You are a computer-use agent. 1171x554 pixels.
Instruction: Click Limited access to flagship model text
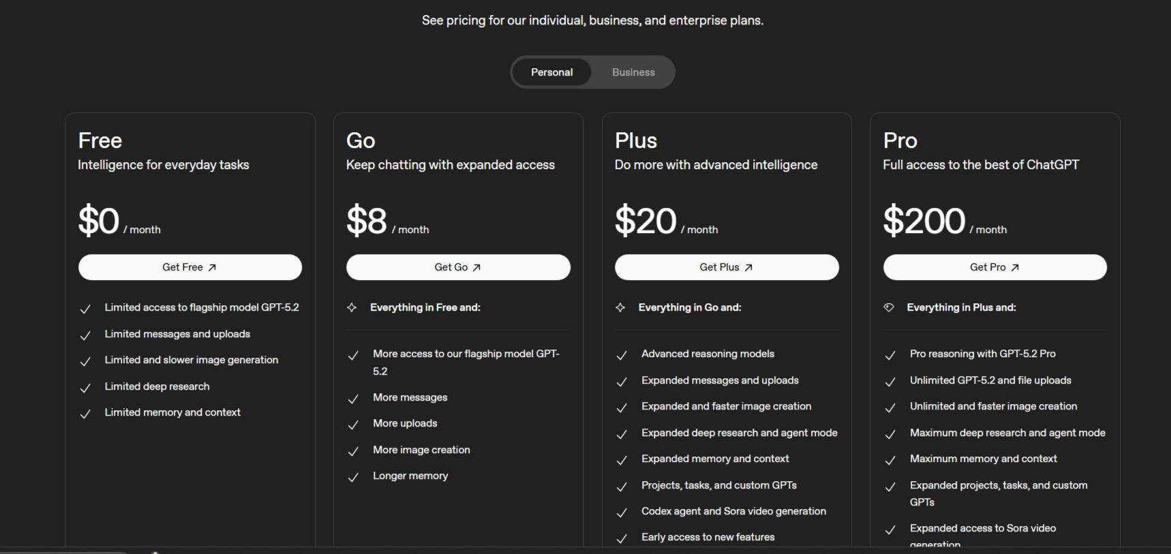(202, 307)
